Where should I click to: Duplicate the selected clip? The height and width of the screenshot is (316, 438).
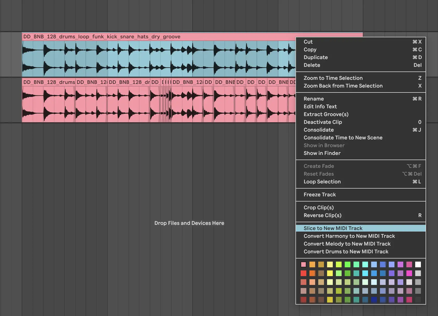coord(316,57)
